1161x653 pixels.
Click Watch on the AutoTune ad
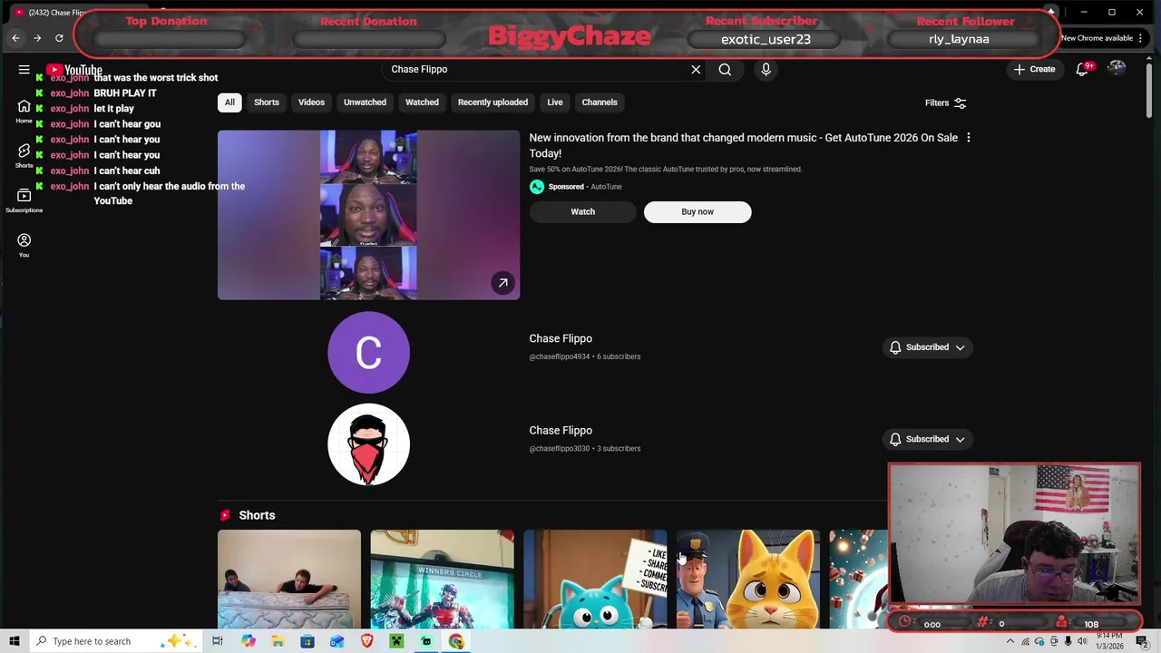coord(583,212)
